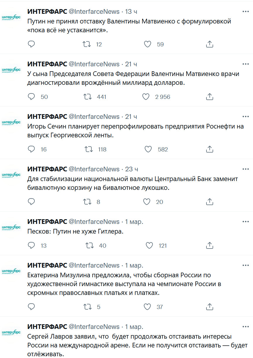Screen dimensions: 253x358
Task: Retweet the Ekaterina Mizulina gymnastics tweet
Action: click(88, 307)
